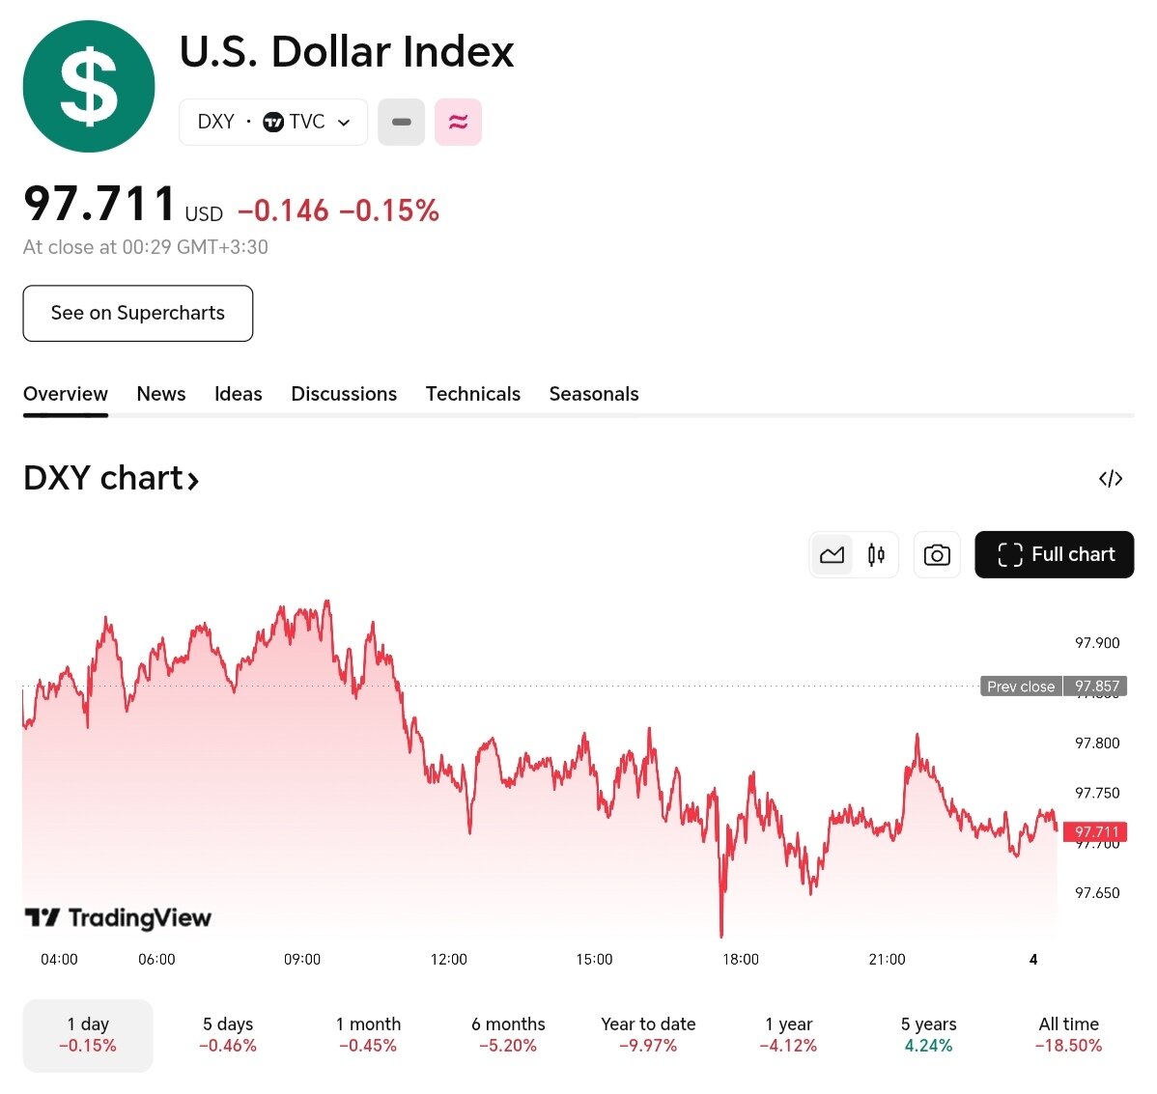Switch to area chart view

pos(832,555)
